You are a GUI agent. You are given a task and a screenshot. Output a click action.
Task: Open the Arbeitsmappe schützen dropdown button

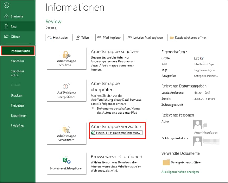pyautogui.click(x=66, y=59)
